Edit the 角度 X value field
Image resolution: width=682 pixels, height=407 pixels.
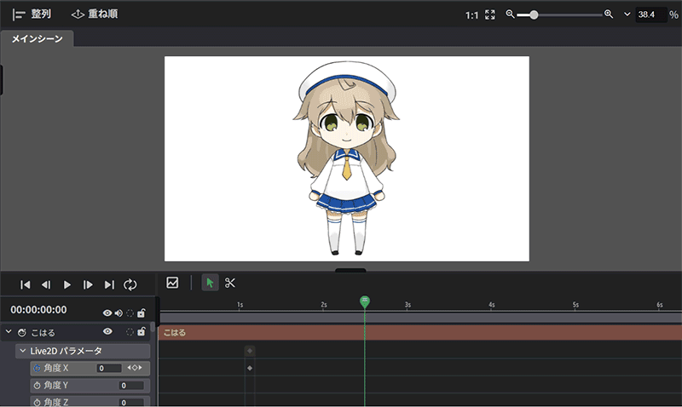click(x=109, y=369)
